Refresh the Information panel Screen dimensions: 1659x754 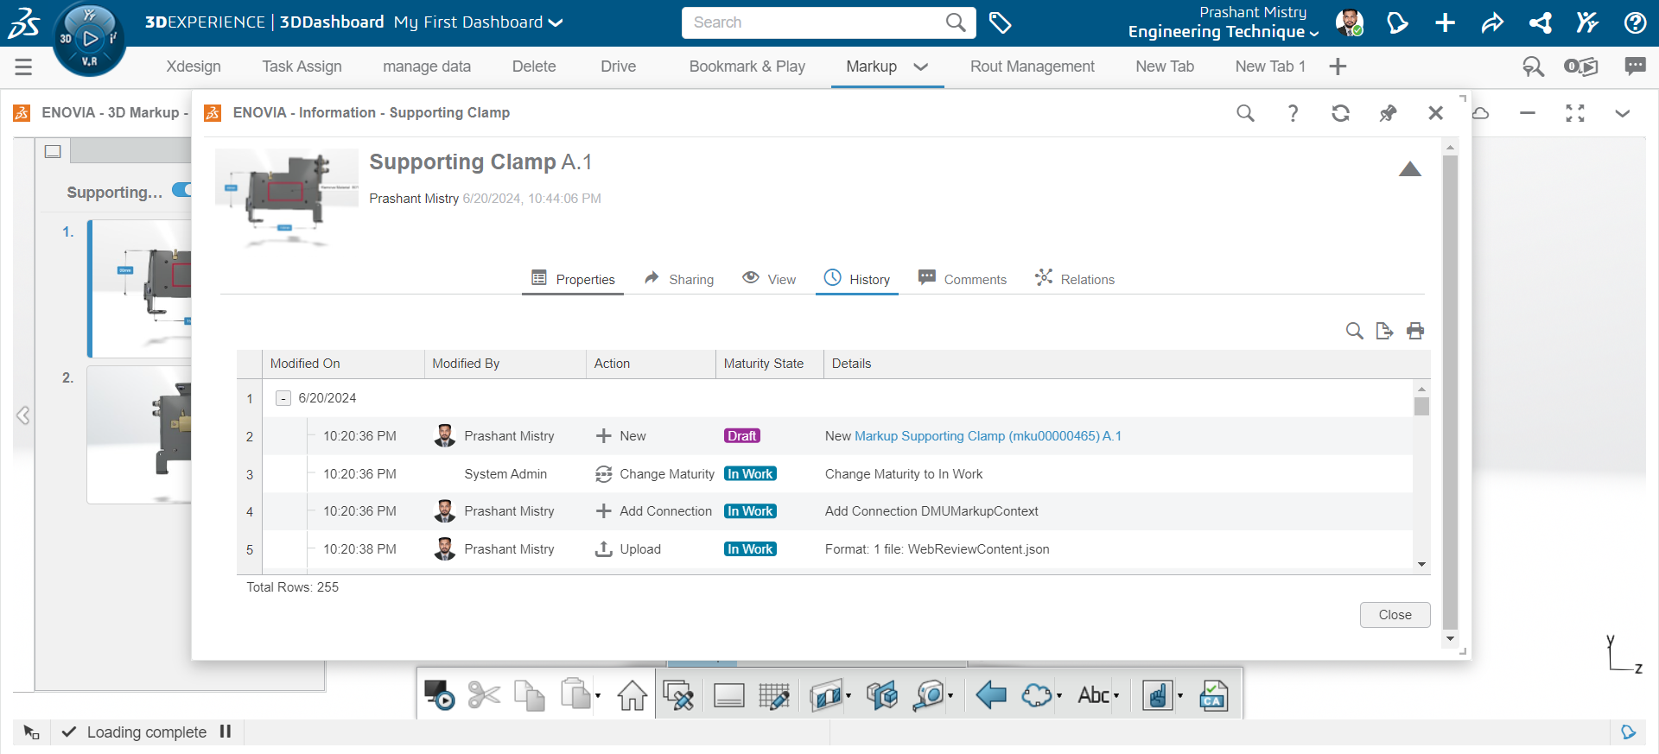pos(1340,113)
